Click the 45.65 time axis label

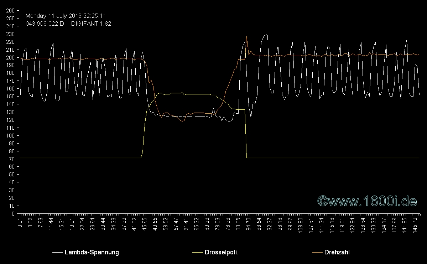(x=145, y=224)
